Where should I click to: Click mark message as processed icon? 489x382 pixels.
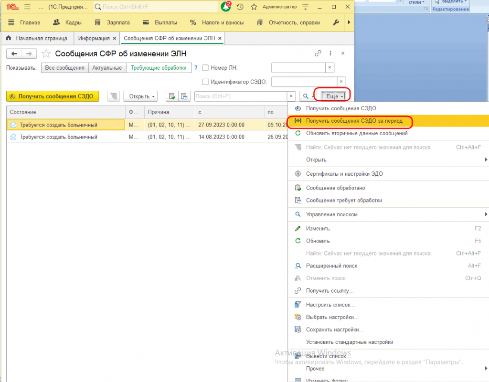(172, 96)
